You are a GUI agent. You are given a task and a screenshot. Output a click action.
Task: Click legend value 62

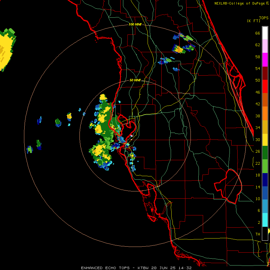coord(258,45)
